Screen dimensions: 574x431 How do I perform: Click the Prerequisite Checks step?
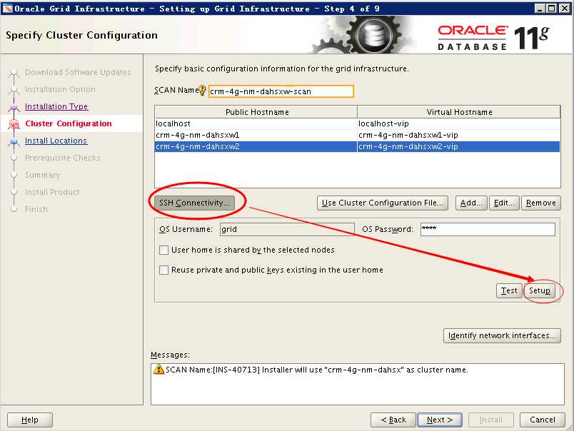(63, 158)
